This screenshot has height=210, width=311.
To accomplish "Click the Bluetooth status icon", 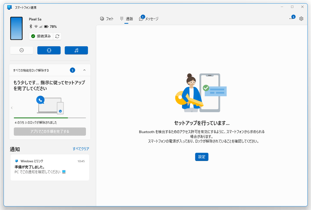I will click(x=31, y=26).
